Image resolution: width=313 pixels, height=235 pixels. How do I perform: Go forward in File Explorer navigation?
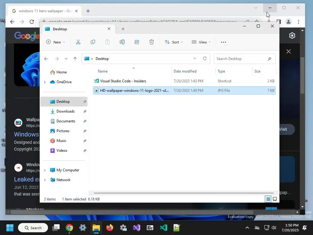click(57, 59)
